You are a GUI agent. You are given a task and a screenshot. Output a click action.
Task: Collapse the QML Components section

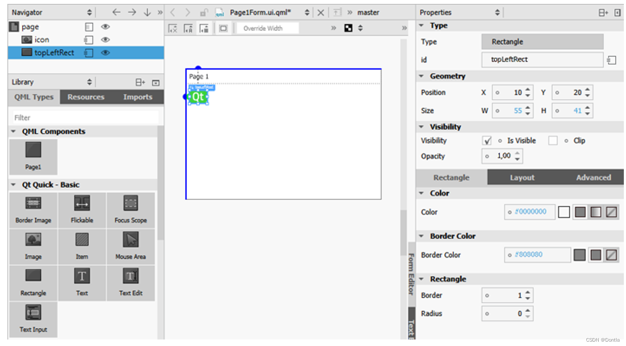pos(14,132)
